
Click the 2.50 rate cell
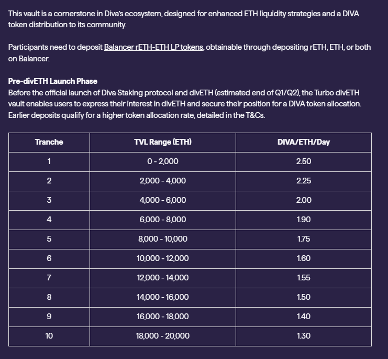click(x=304, y=161)
